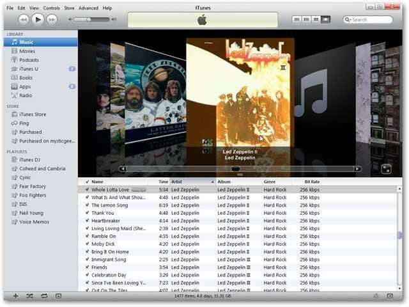409x307 pixels.
Task: Open the Help menu
Action: (x=107, y=8)
